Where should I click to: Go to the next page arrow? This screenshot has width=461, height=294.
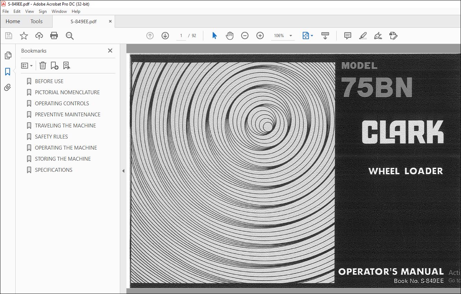pyautogui.click(x=165, y=36)
